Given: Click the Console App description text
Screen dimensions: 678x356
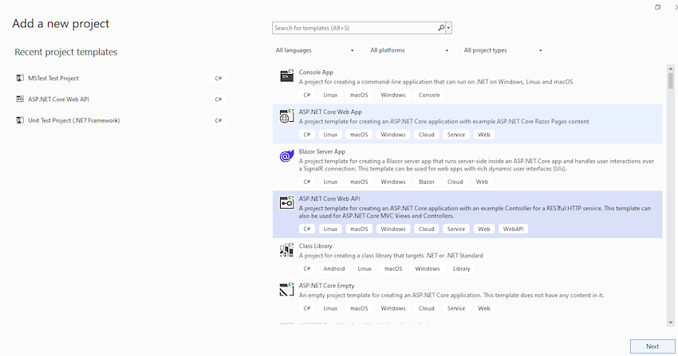Looking at the screenshot, I should [x=436, y=81].
